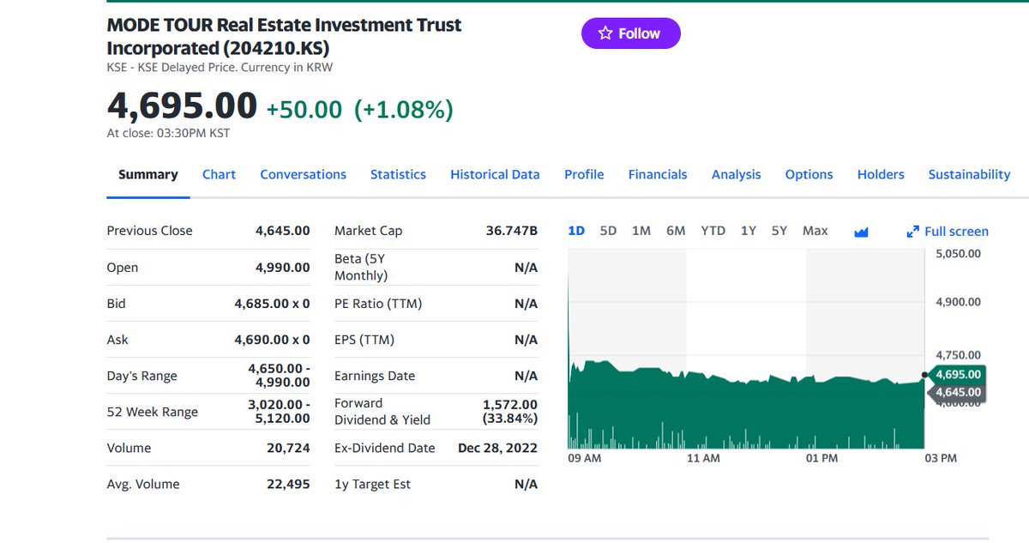Viewport: 1029px width, 543px height.
Task: Click the company name heading
Action: click(x=284, y=37)
